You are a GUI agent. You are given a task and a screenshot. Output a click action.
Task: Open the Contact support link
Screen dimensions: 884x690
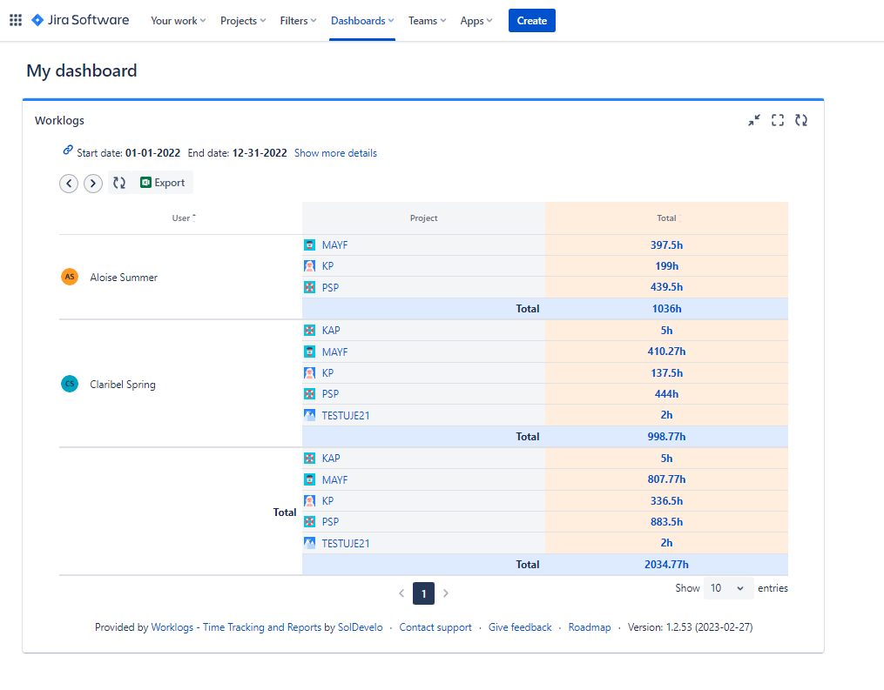pos(435,627)
